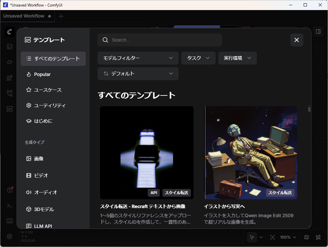Close the templates dialog
This screenshot has width=328, height=247.
coord(296,40)
